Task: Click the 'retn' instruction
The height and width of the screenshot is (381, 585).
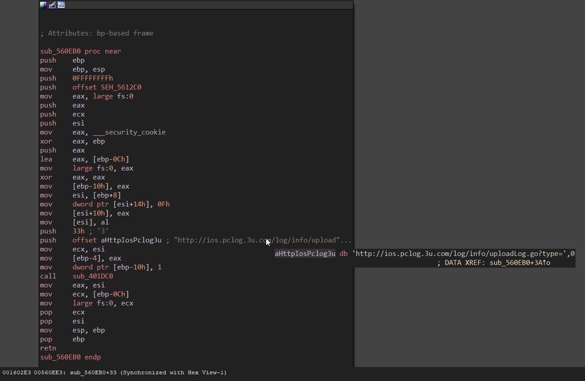Action: [x=48, y=348]
